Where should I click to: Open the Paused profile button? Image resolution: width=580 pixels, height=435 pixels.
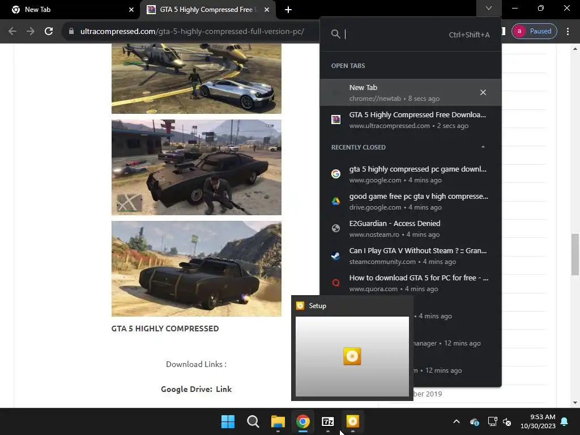pos(534,31)
